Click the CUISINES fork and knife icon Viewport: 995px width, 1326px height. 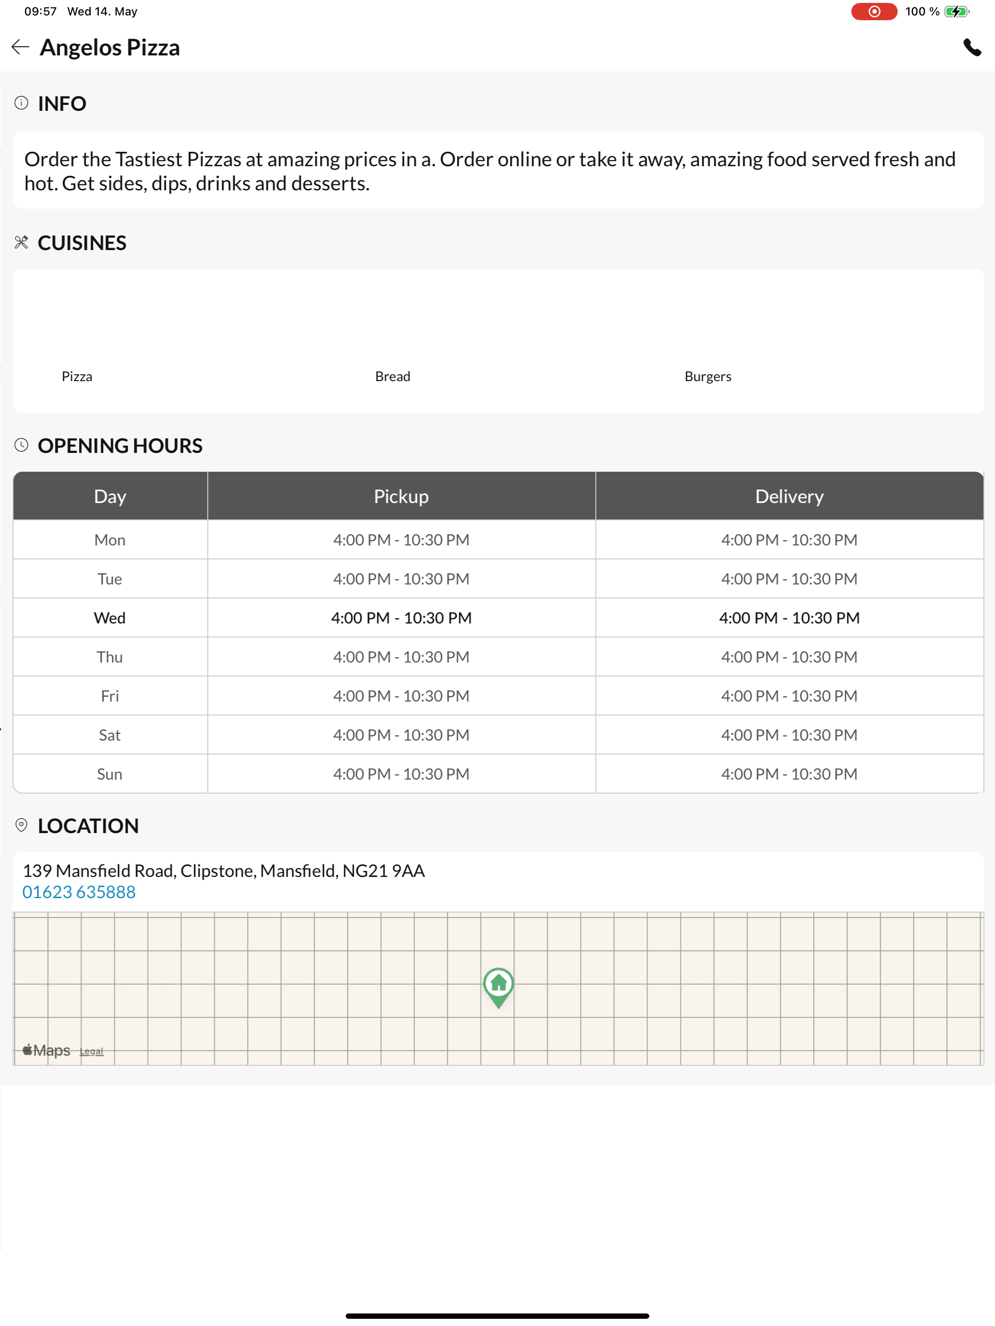22,242
